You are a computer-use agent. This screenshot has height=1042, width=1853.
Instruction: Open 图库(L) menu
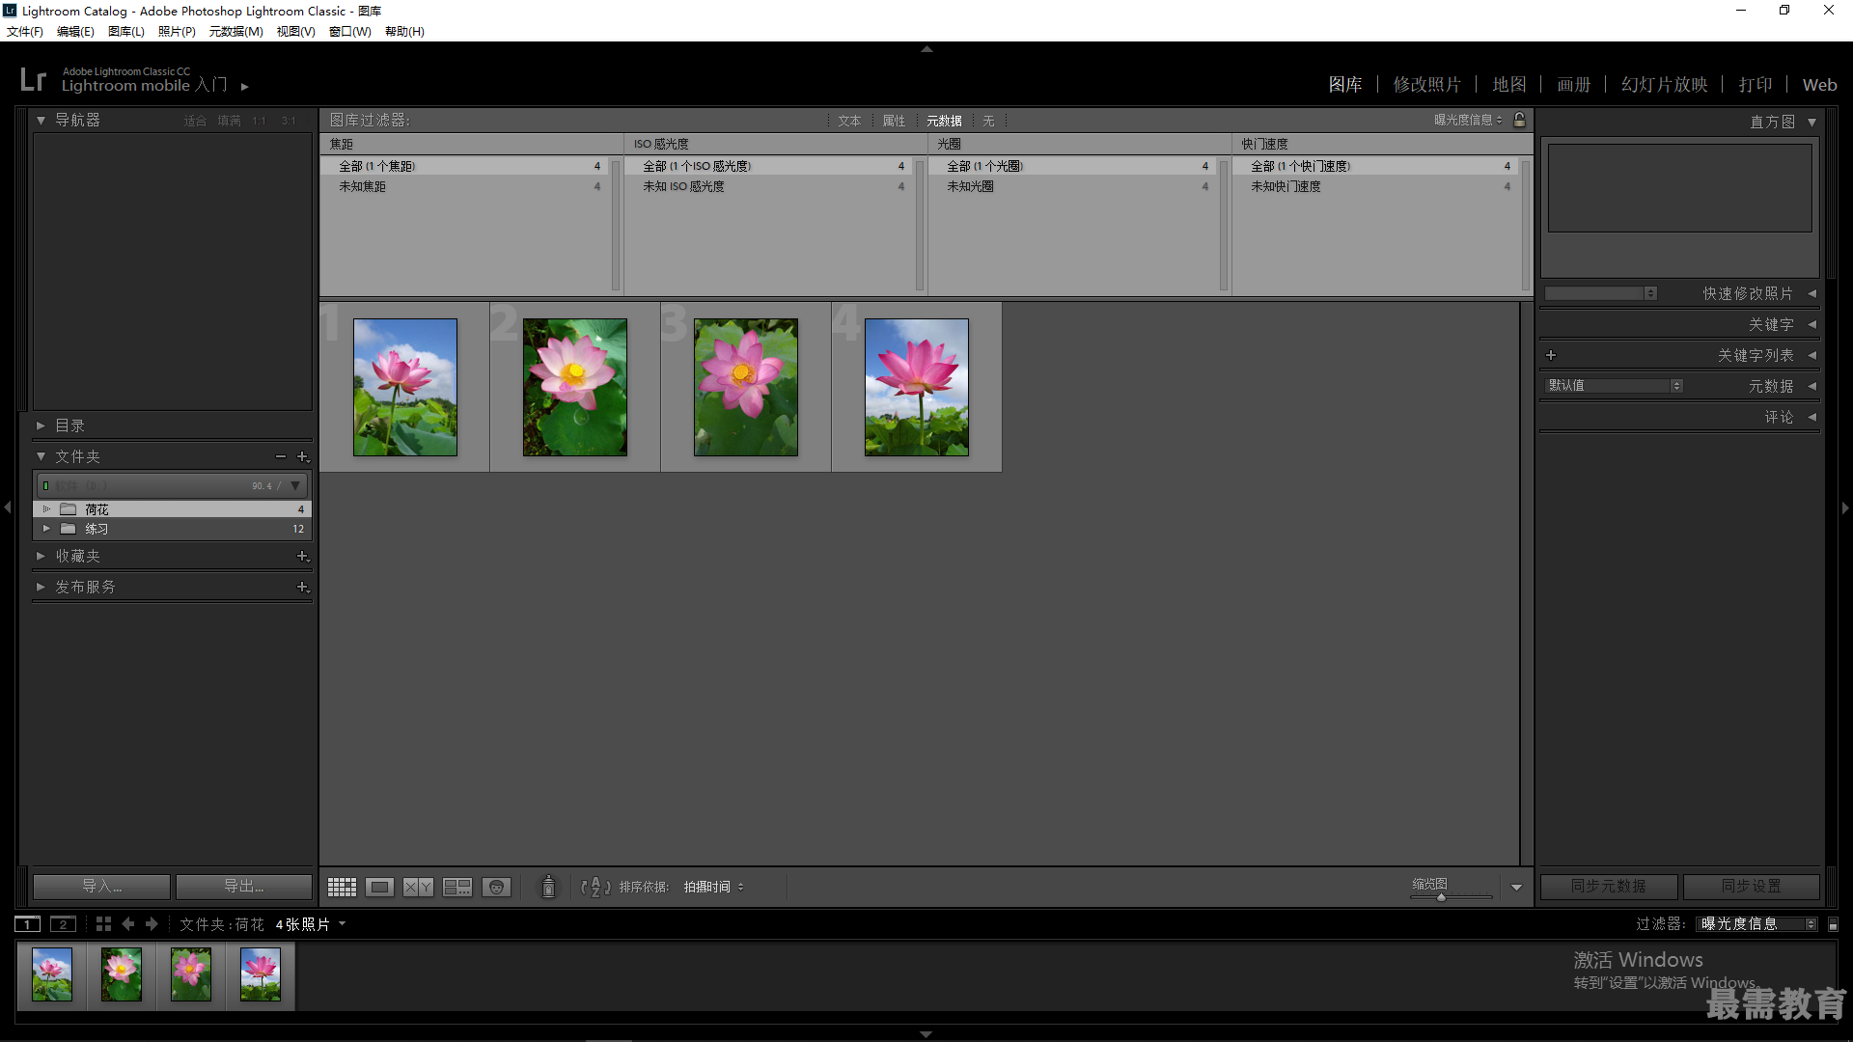click(126, 32)
